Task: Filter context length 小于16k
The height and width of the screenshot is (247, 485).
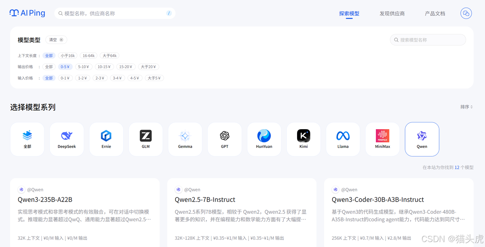Action: (x=68, y=56)
